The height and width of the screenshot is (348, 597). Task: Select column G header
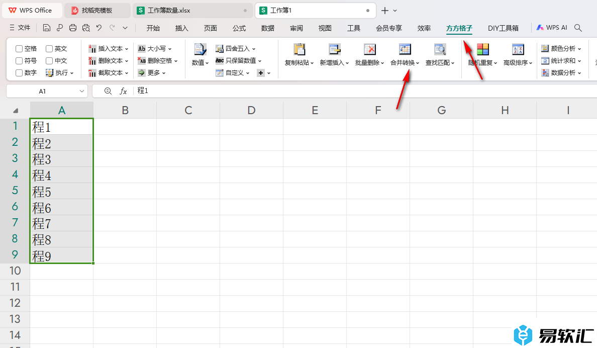(x=442, y=110)
